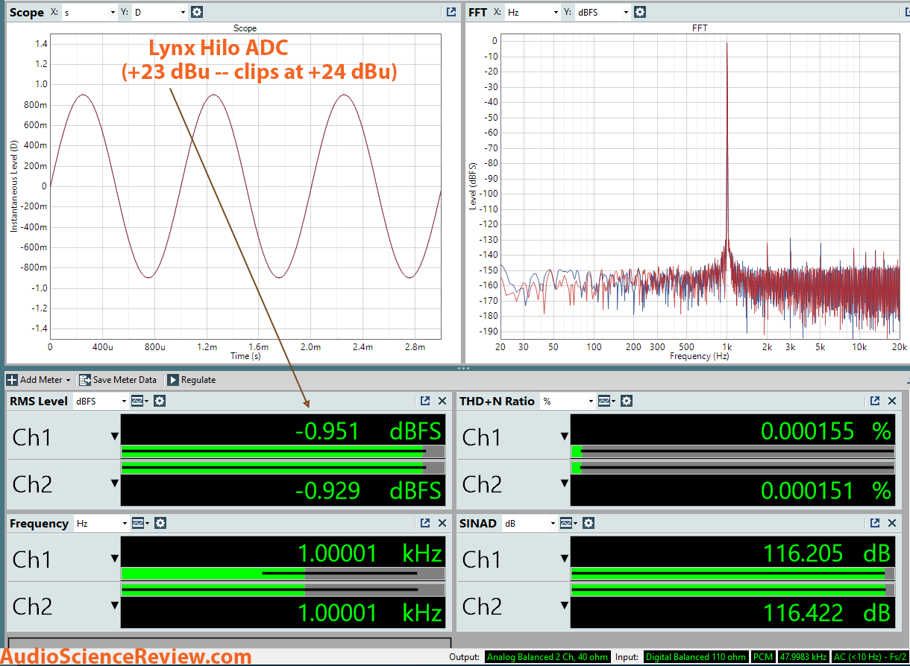Open Scope X axis unit dropdown
Viewport: 910px width, 666px height.
tap(90, 12)
